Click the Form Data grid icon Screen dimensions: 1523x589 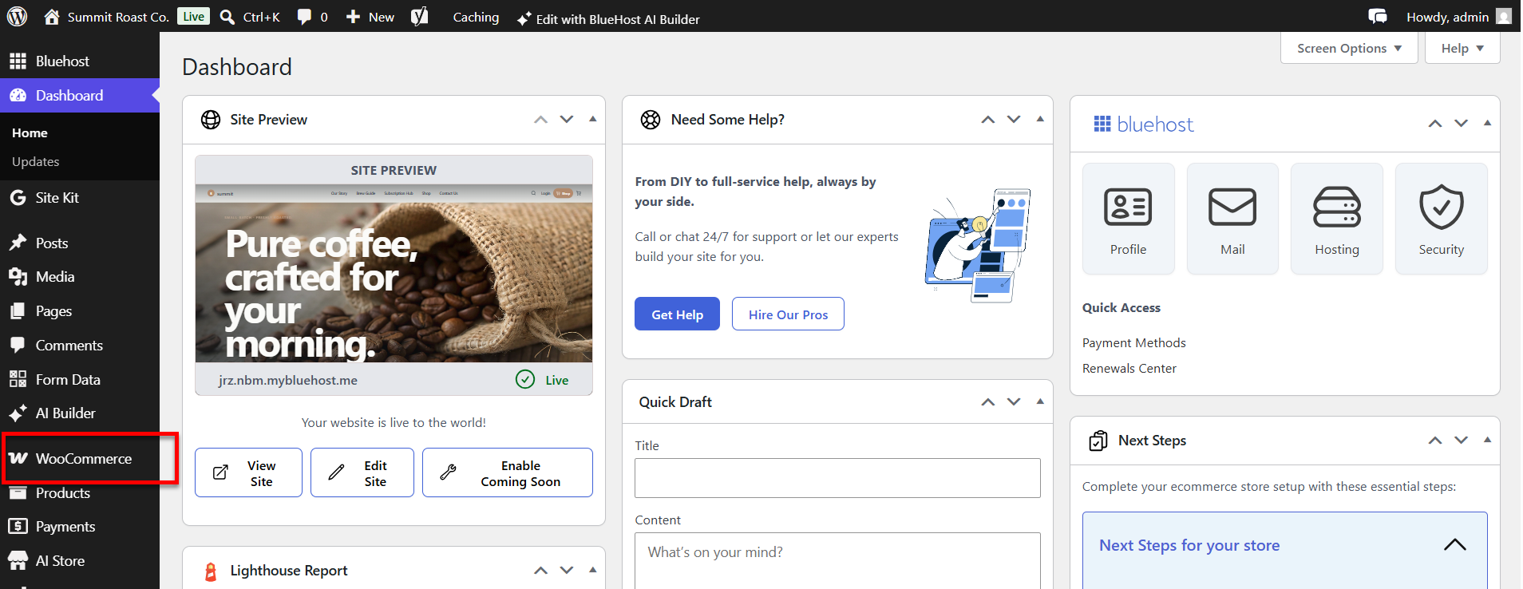(x=18, y=380)
